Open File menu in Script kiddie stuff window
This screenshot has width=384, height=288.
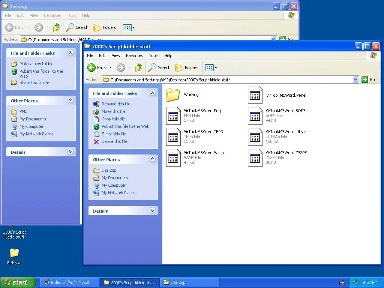point(90,55)
